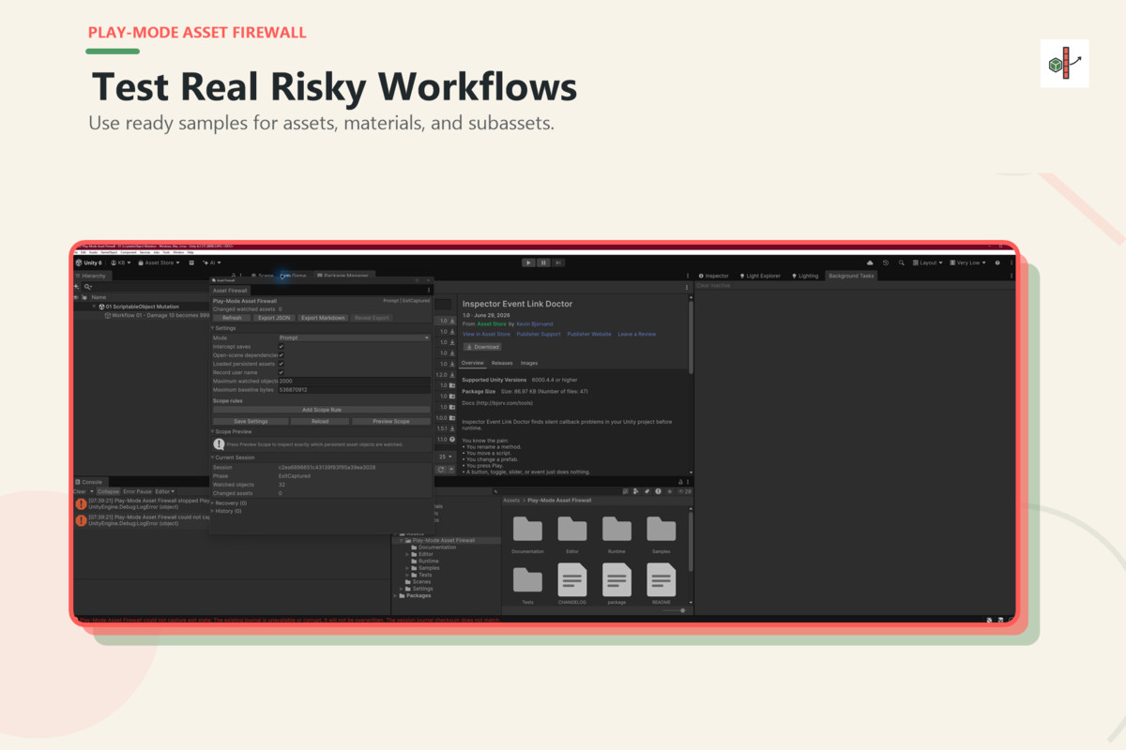The image size is (1126, 750).
Task: Start Play mode with the Play button
Action: click(529, 262)
